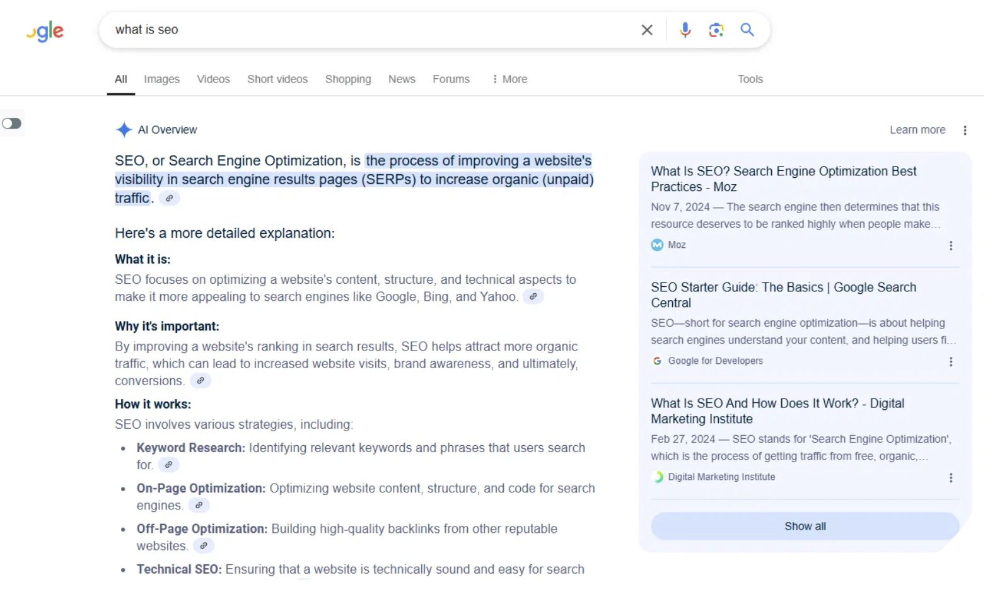Viewport: 995px width, 599px height.
Task: Click the highlighted SEO definition text
Action: [354, 179]
